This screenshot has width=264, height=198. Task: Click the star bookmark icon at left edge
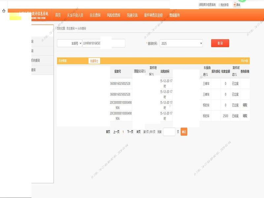click(4, 11)
